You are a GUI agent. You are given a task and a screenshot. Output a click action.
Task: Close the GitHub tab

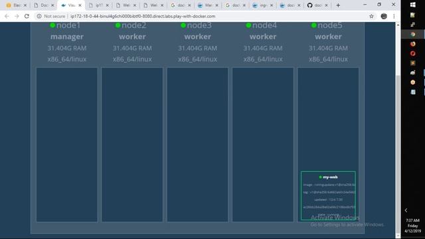tap(326, 5)
